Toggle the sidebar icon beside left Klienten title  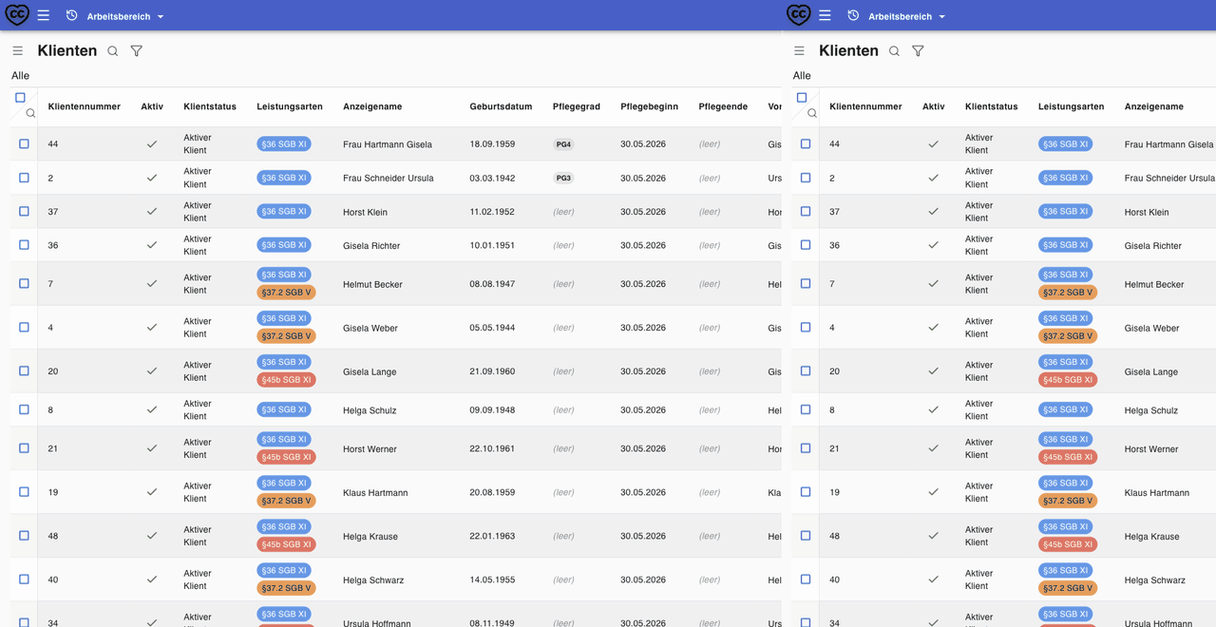(x=18, y=51)
